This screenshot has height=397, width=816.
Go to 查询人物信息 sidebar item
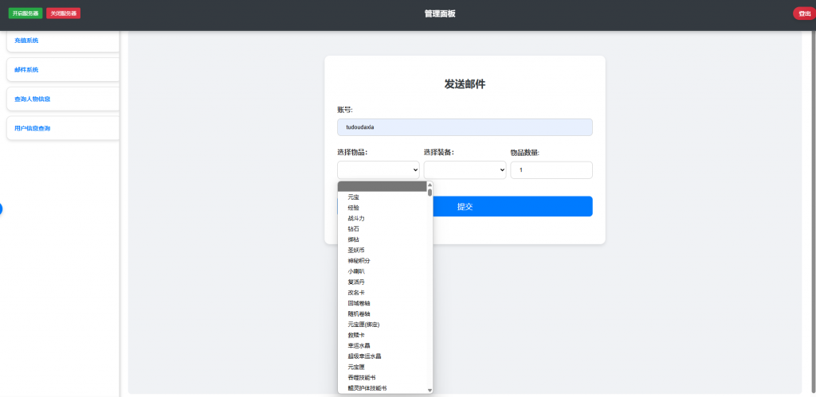pos(62,99)
